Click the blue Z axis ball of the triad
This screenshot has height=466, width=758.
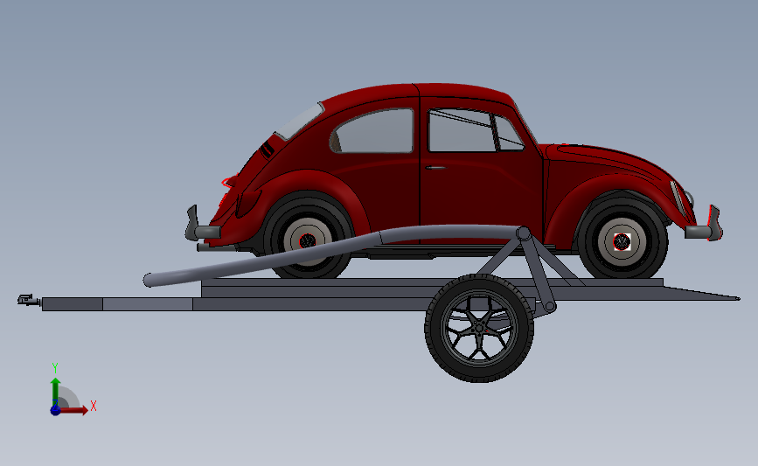55,410
